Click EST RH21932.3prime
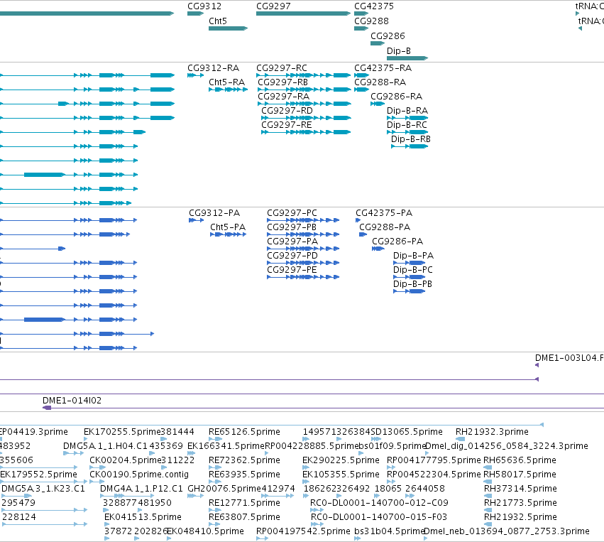This screenshot has height=542, width=604. point(460,439)
